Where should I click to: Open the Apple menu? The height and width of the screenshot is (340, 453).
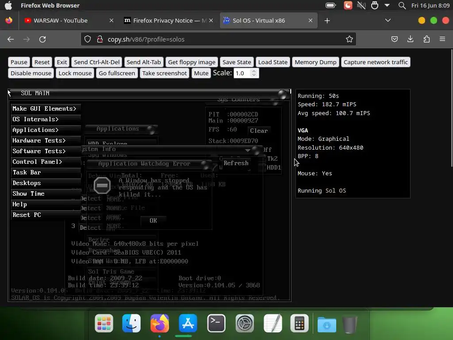click(9, 5)
